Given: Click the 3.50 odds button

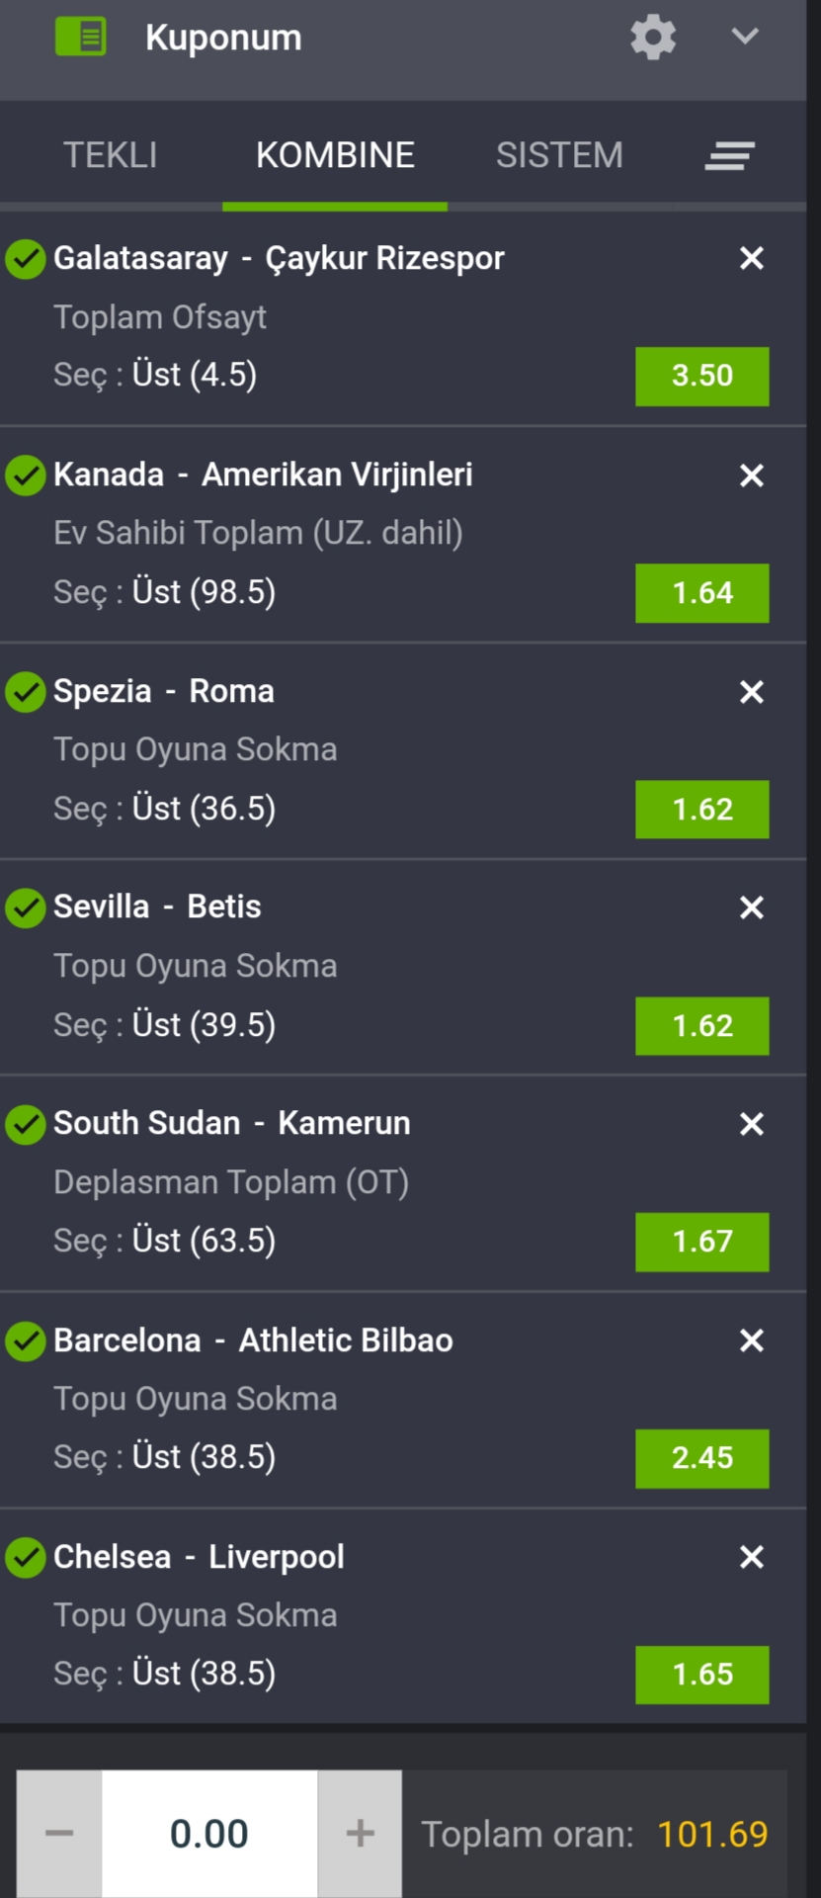Looking at the screenshot, I should tap(702, 376).
